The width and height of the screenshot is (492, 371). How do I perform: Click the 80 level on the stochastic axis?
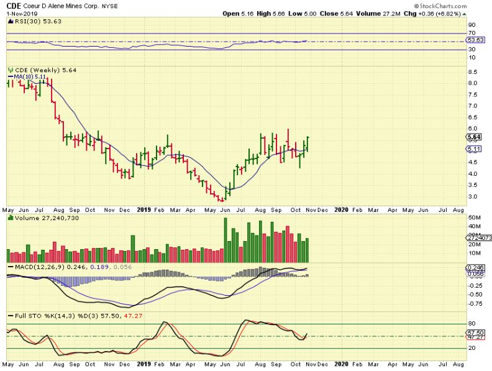coord(472,324)
